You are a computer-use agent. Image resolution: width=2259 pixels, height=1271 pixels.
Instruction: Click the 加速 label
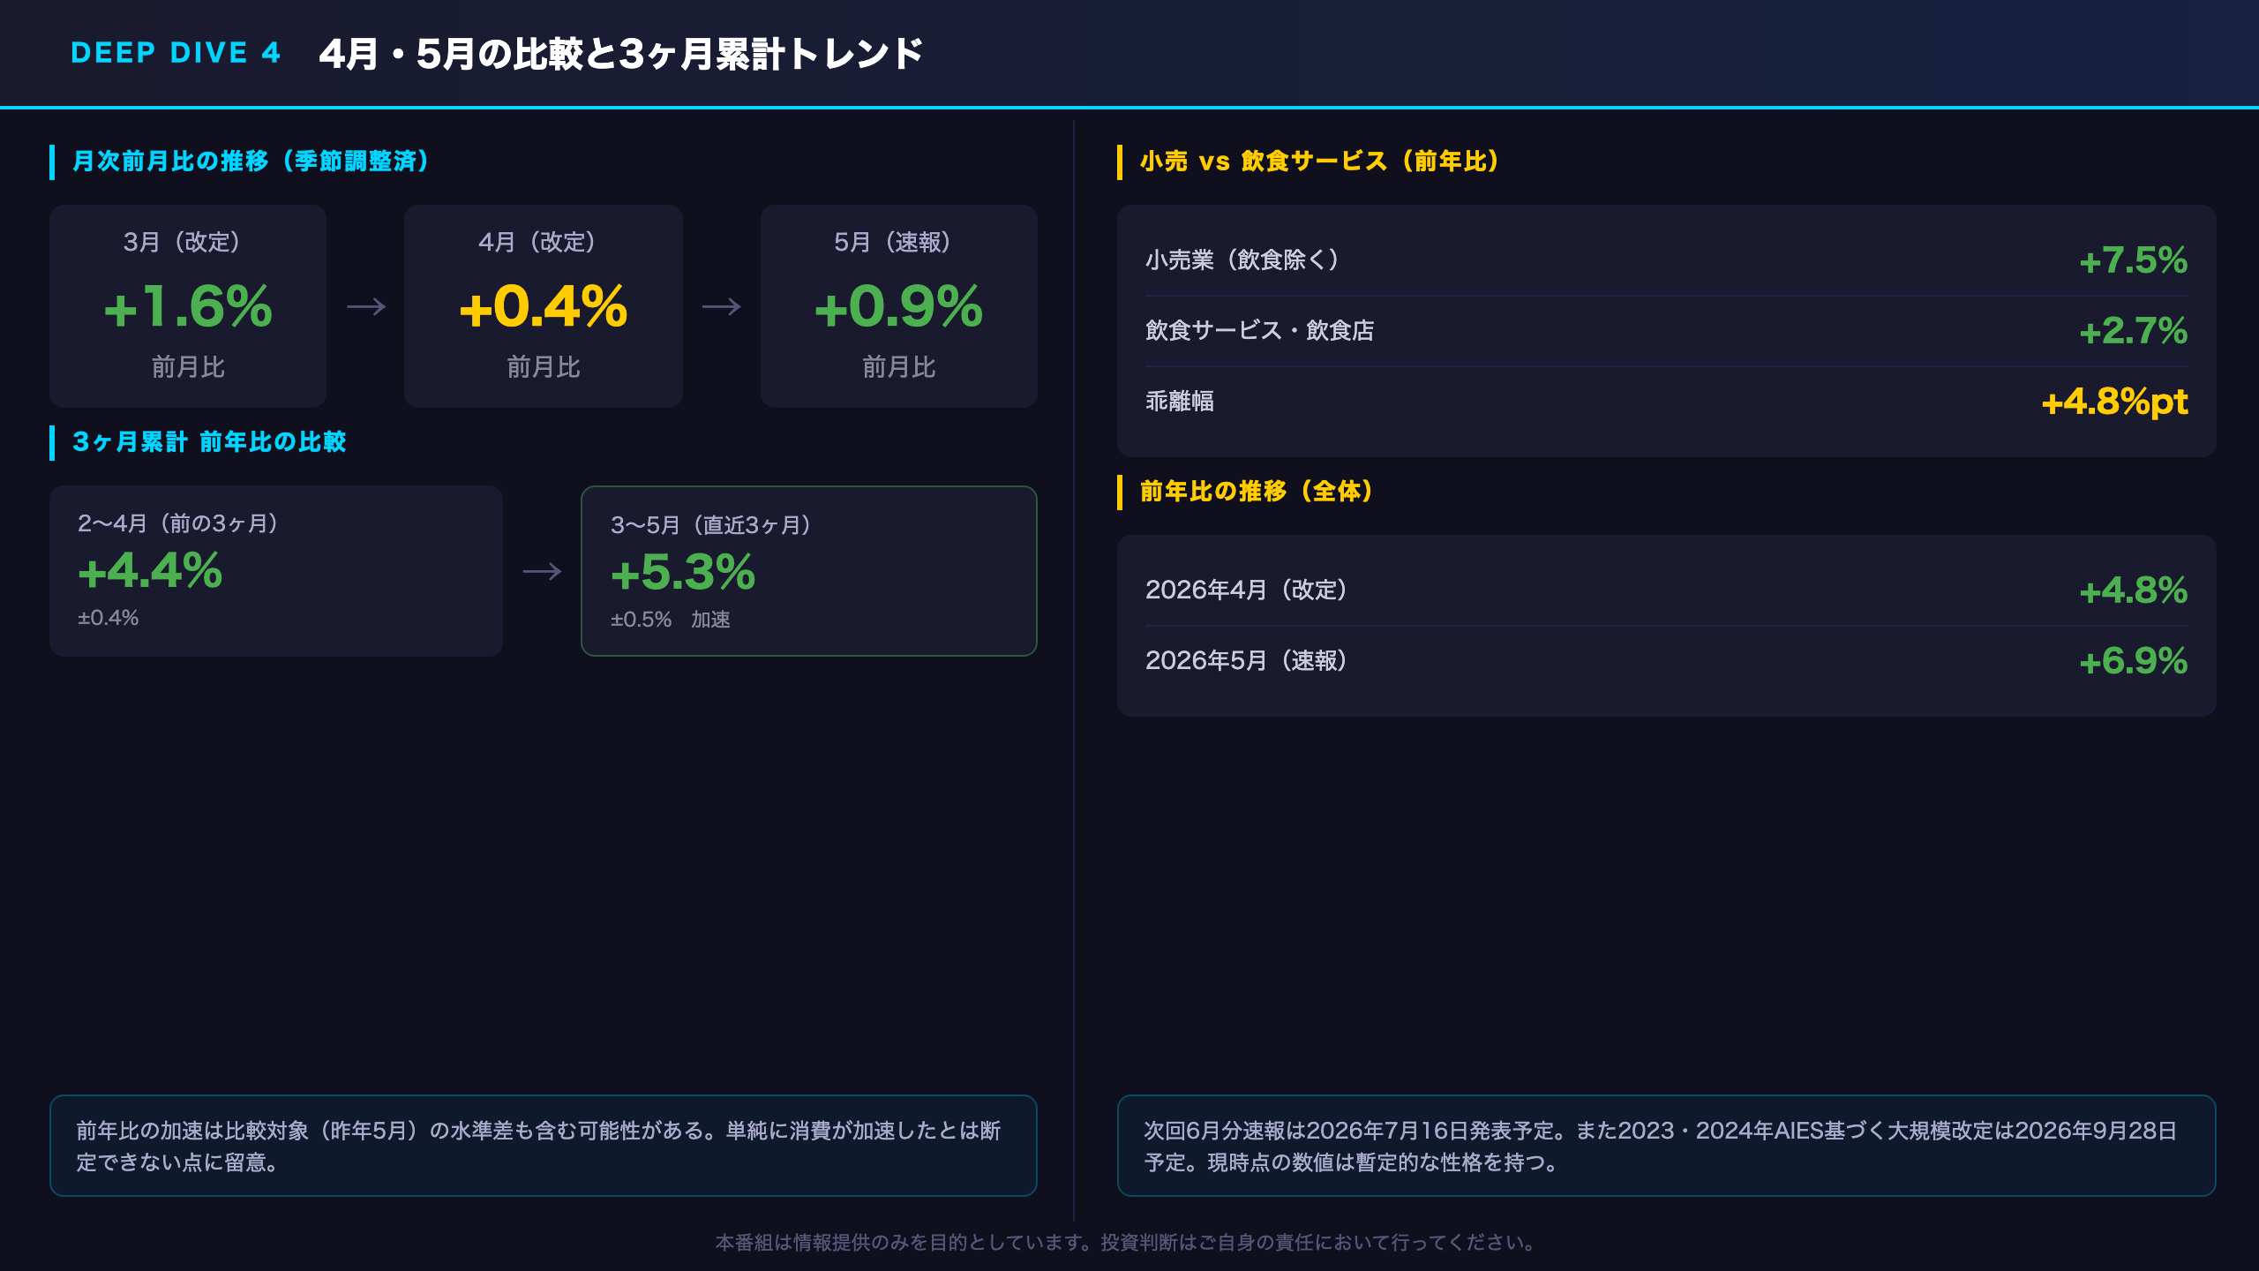(710, 620)
